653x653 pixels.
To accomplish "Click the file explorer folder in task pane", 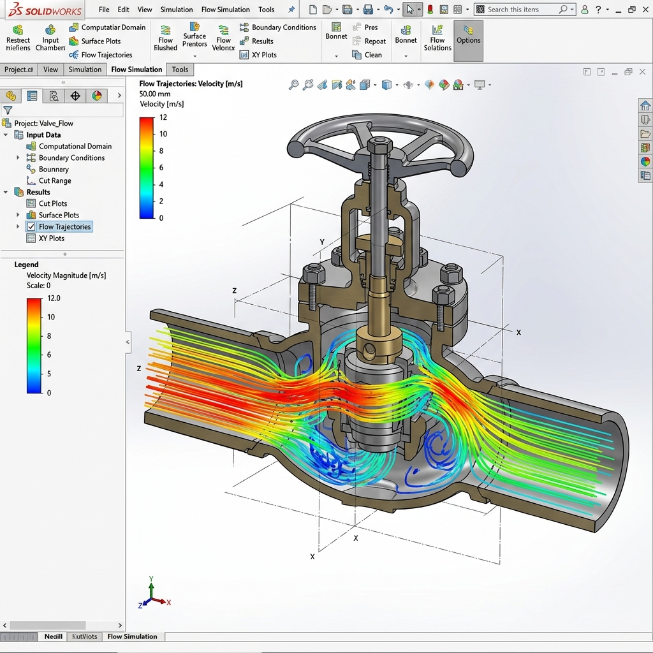I will tap(645, 134).
